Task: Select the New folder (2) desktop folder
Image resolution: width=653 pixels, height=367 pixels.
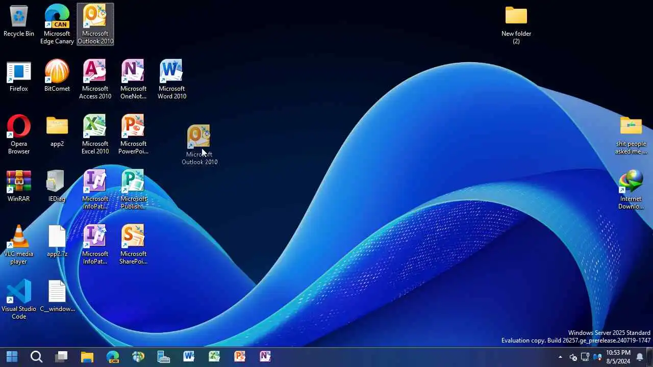Action: [x=516, y=24]
